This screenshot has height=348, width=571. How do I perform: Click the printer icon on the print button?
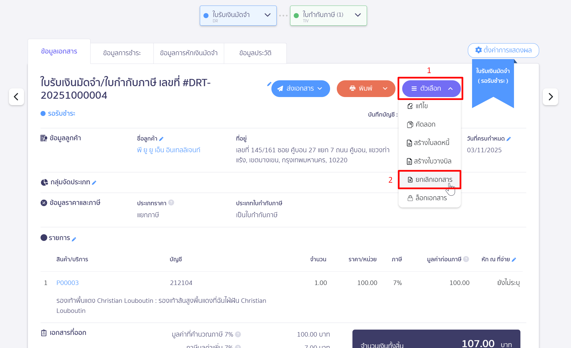click(352, 88)
